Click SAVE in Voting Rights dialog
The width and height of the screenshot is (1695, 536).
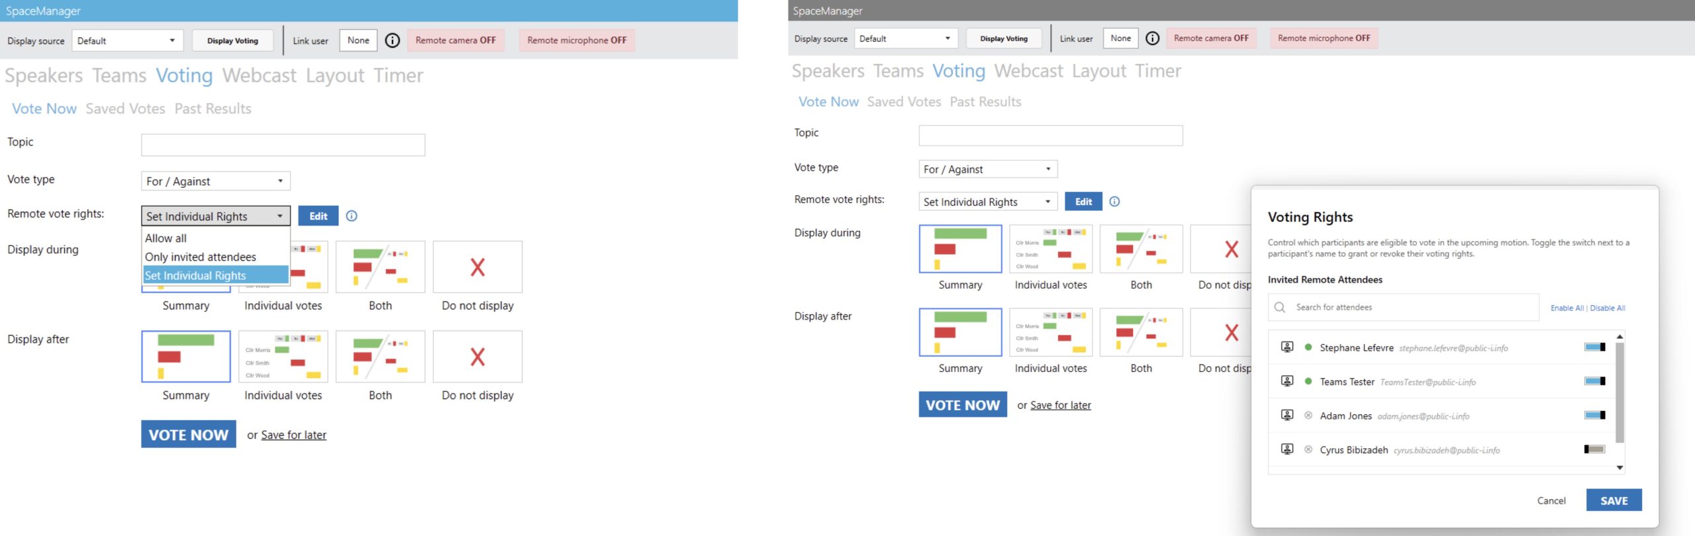tap(1614, 500)
